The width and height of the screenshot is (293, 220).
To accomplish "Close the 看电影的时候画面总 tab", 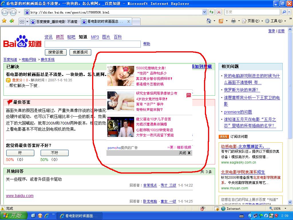I will [128, 21].
